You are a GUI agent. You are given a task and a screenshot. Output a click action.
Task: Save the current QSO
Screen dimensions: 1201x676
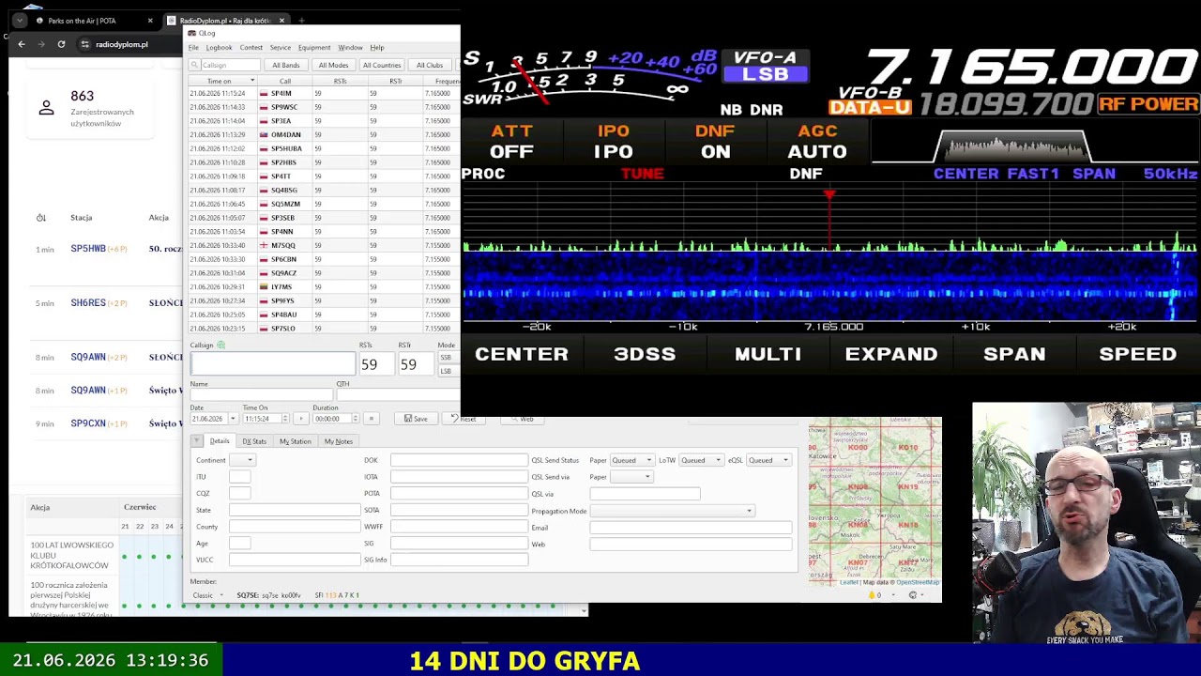click(416, 419)
